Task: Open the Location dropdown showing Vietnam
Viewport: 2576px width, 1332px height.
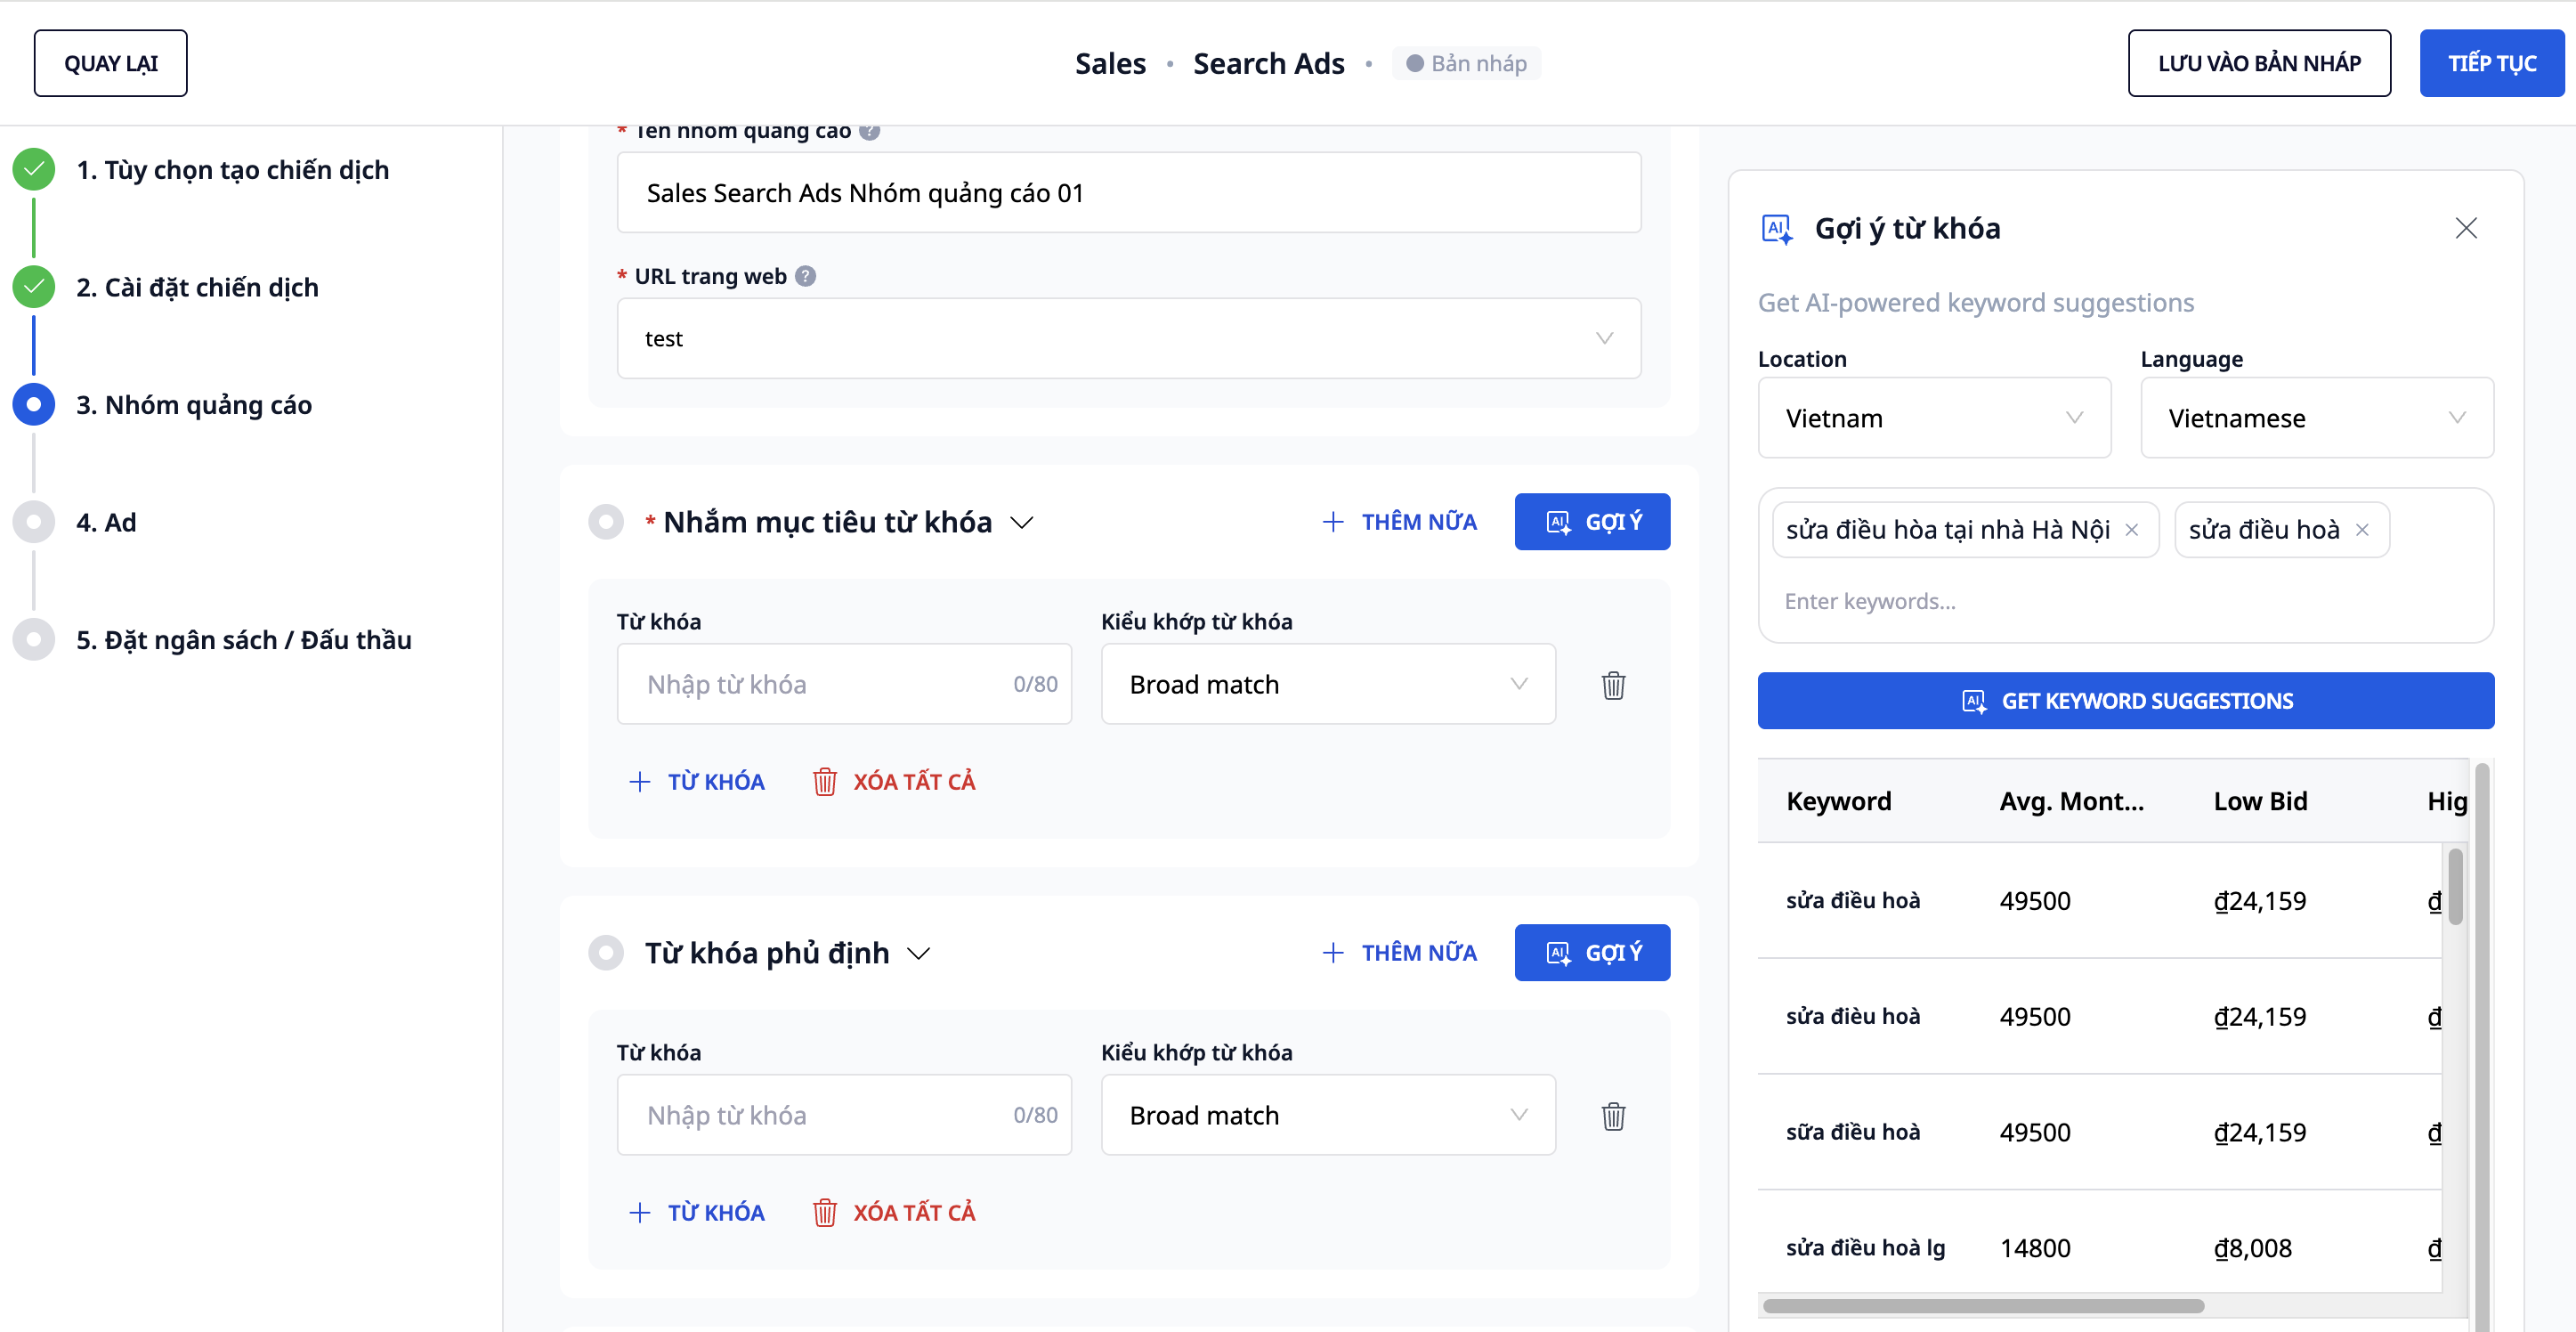Action: coord(1933,418)
